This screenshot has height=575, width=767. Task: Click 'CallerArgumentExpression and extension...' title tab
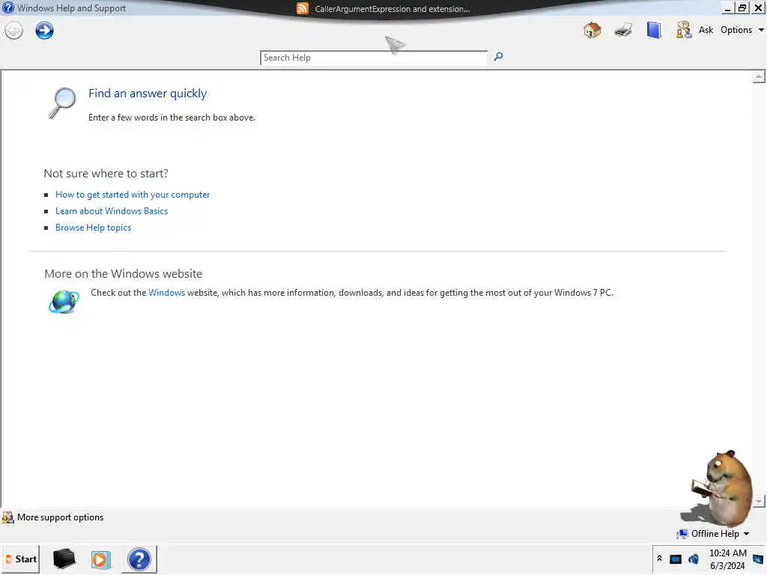pos(392,9)
